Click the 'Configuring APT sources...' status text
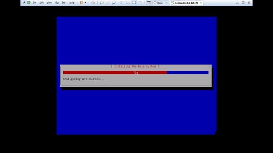The image size is (273, 153). pos(84,79)
